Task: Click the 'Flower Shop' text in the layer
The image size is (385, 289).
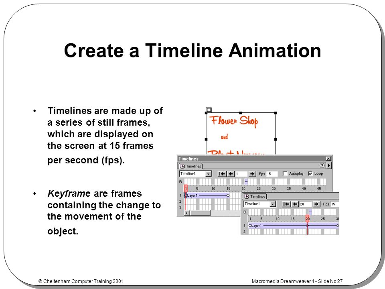Action: point(233,121)
